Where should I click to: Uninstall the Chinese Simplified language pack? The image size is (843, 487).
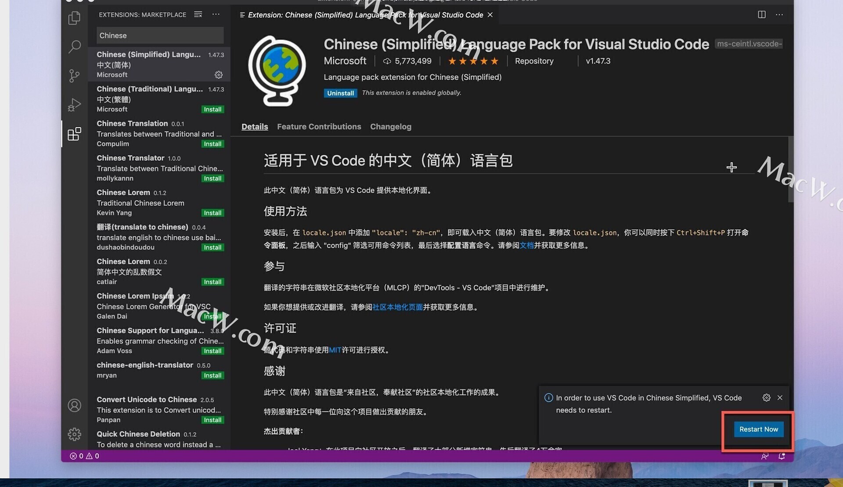(x=340, y=93)
